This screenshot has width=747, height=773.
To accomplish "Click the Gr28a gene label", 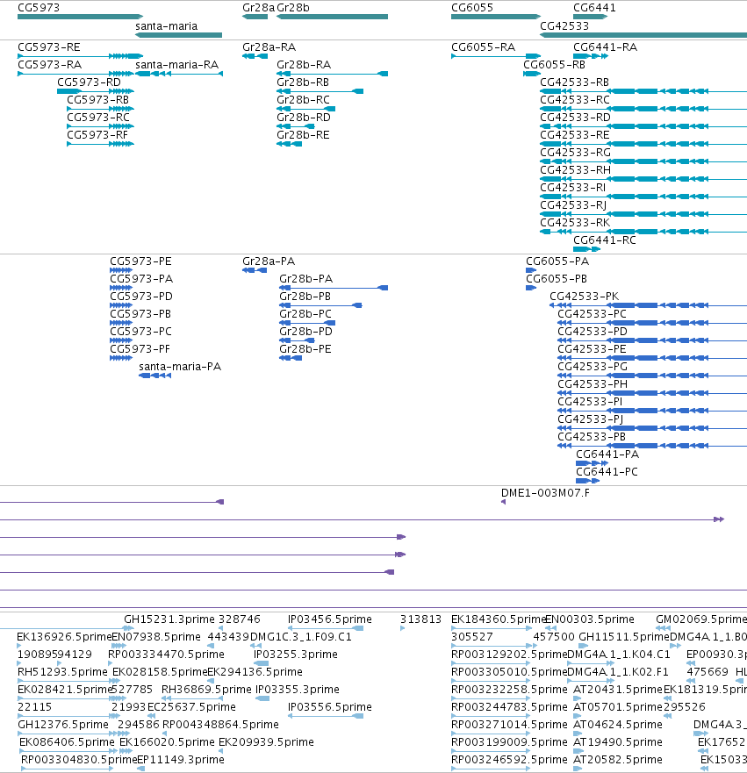I will 258,8.
